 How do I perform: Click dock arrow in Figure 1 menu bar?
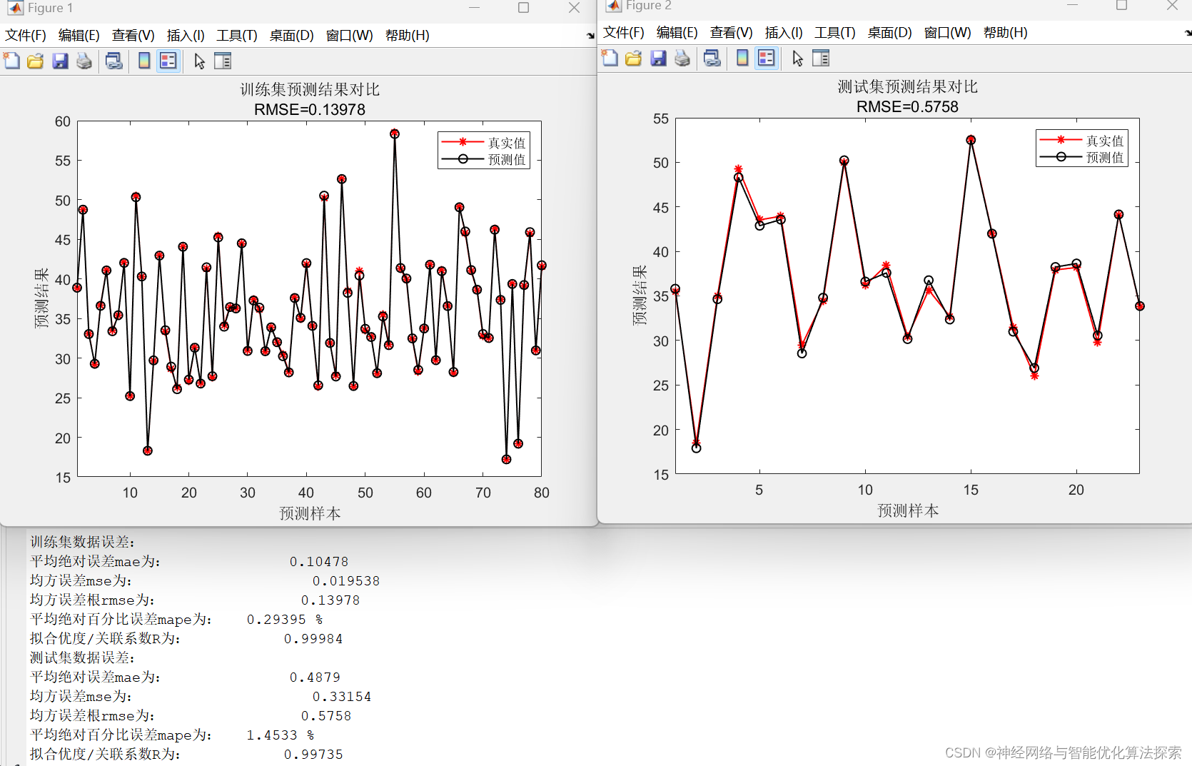[x=590, y=36]
